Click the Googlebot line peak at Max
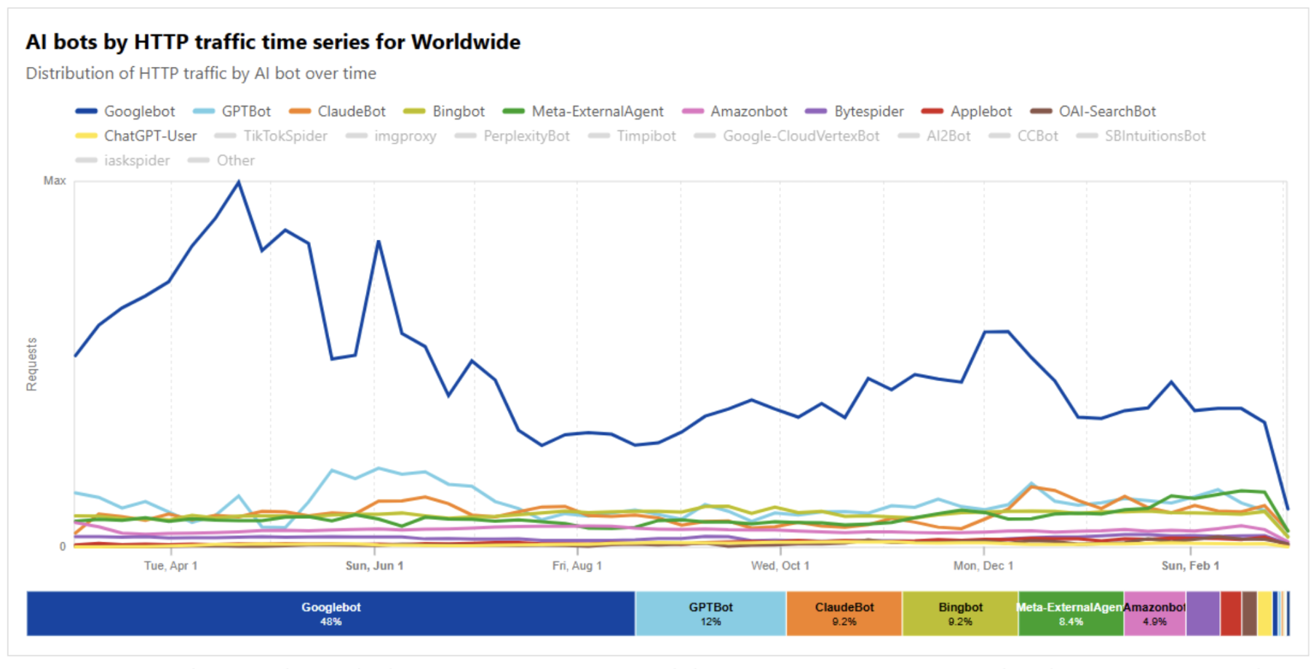 (x=239, y=183)
